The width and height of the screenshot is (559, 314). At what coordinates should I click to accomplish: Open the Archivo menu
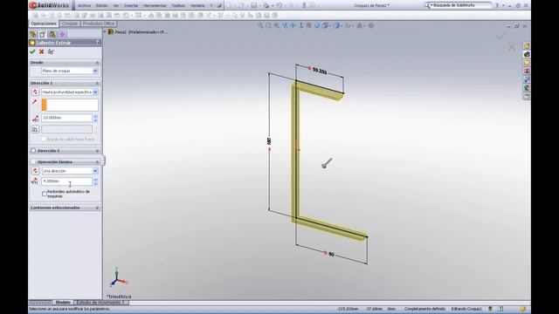84,5
